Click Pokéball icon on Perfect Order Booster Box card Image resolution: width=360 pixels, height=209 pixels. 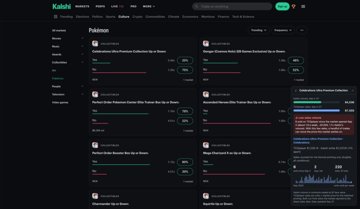pos(95,145)
